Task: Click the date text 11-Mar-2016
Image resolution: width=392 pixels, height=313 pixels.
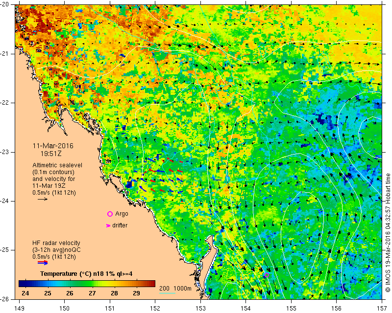Action: click(x=53, y=146)
